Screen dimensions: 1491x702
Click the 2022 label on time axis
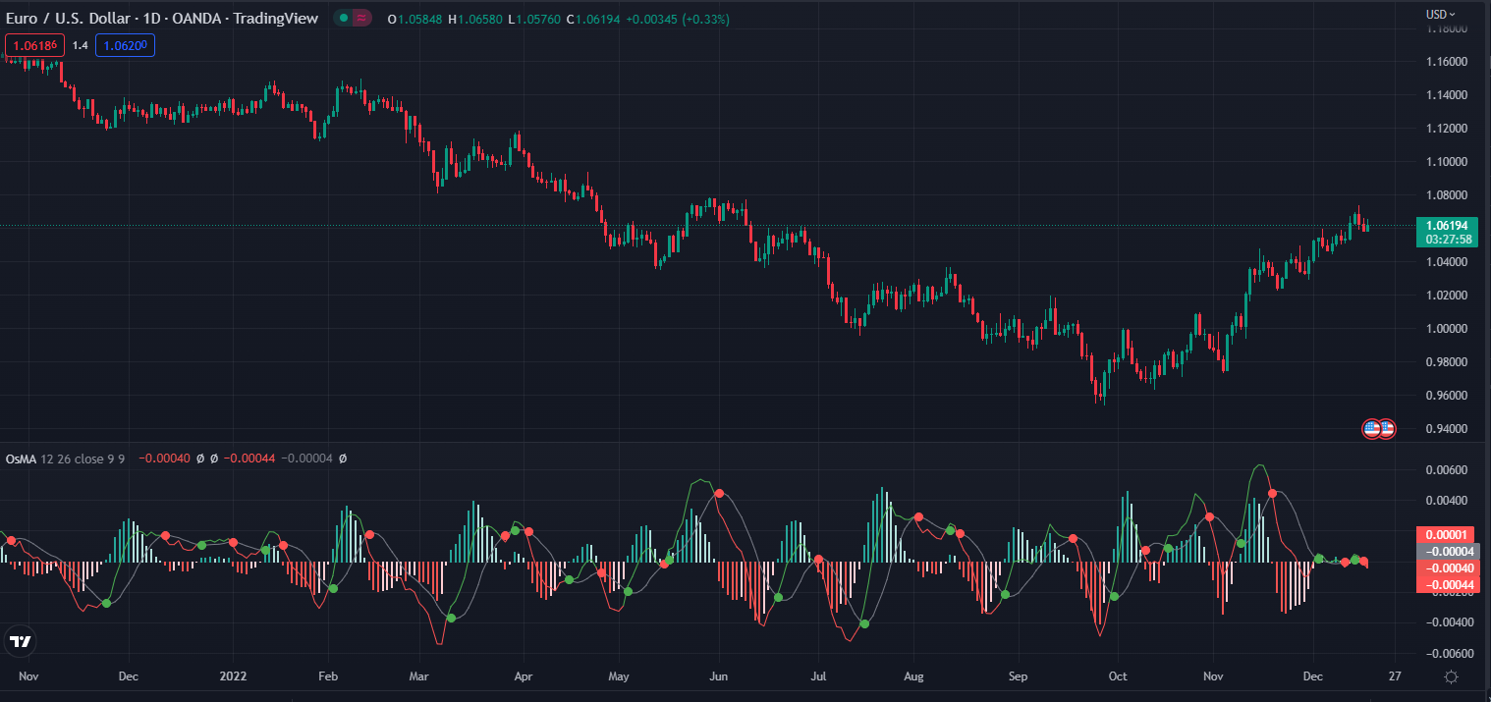(233, 676)
